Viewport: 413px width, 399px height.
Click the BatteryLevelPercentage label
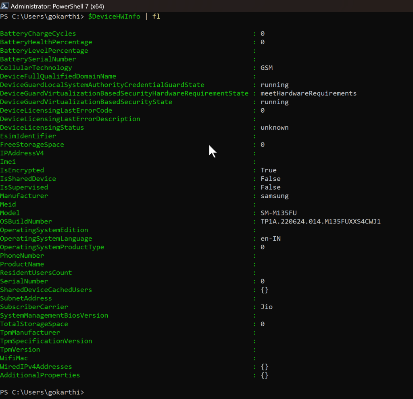[44, 51]
